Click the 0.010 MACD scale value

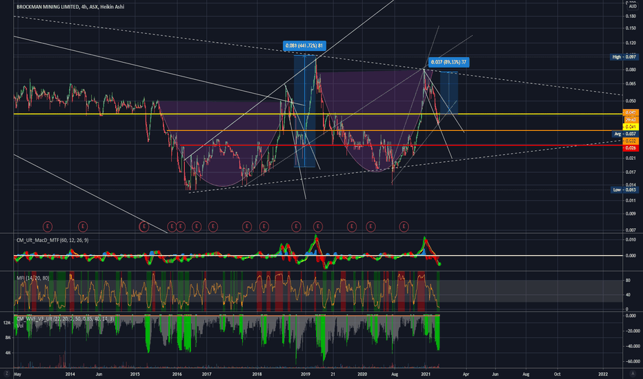point(631,240)
